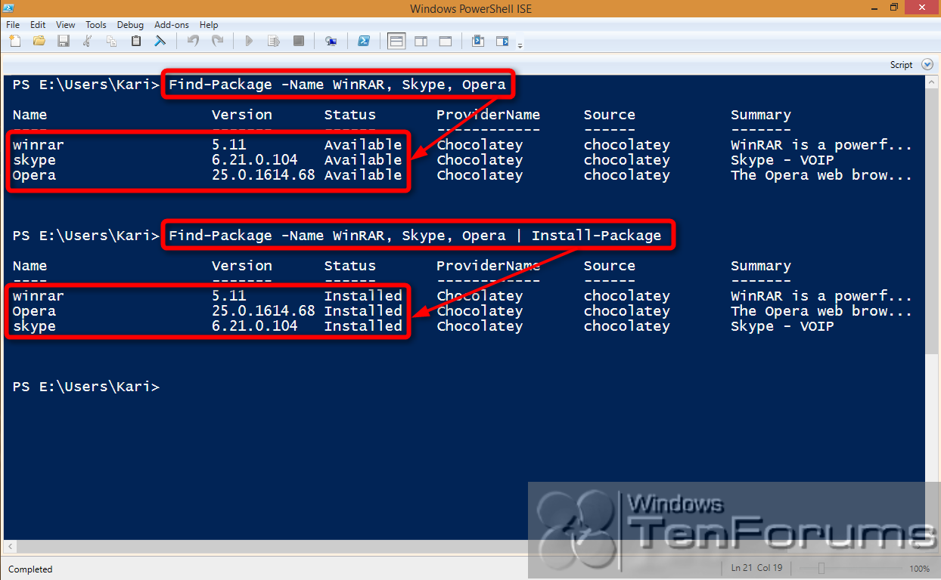Show the Command window icon

(478, 41)
